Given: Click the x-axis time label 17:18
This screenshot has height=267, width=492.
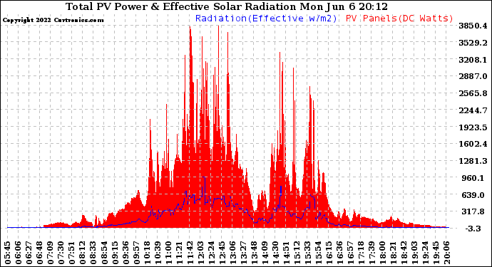Looking at the screenshot, I should tap(361, 253).
